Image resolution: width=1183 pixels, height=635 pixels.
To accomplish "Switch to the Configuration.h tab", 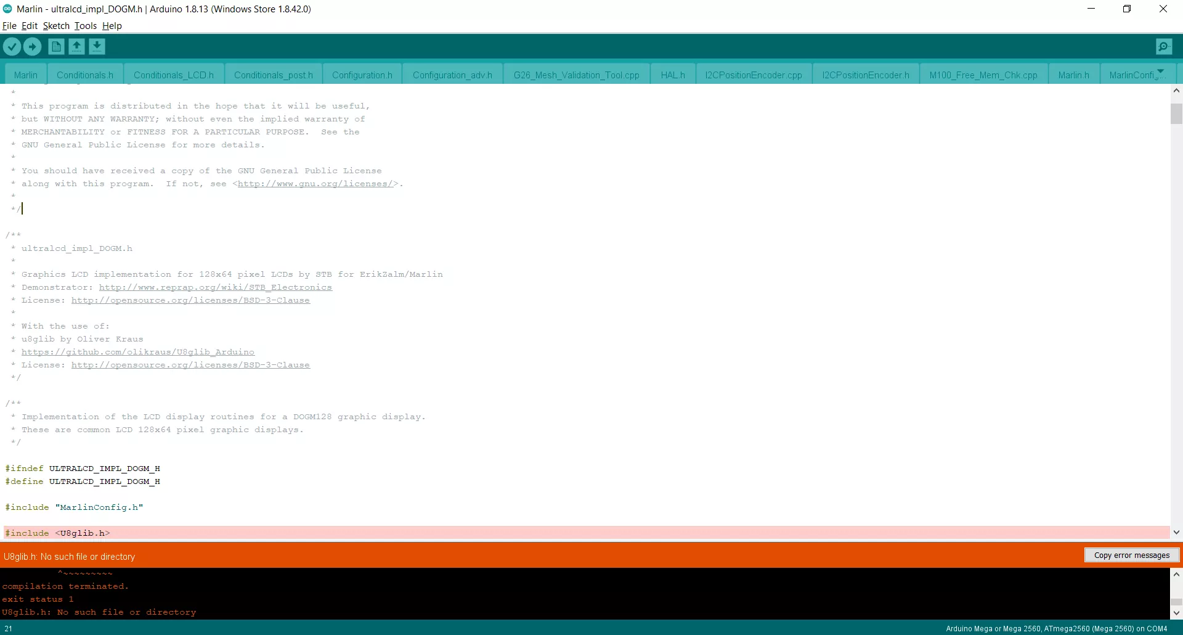I will coord(362,75).
